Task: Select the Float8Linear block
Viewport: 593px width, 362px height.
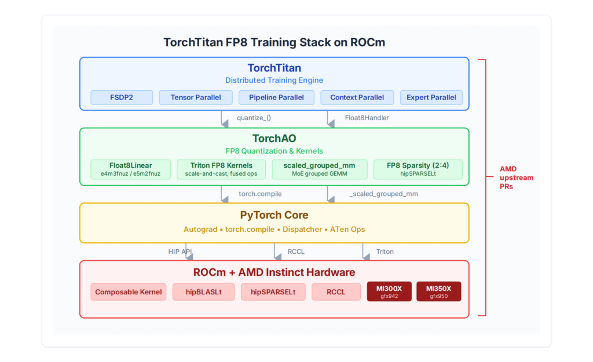Action: [130, 169]
